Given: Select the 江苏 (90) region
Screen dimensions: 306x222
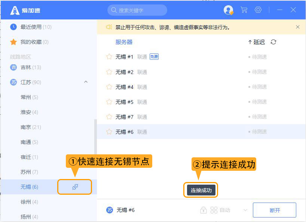Looking at the screenshot, I should click(x=31, y=82).
